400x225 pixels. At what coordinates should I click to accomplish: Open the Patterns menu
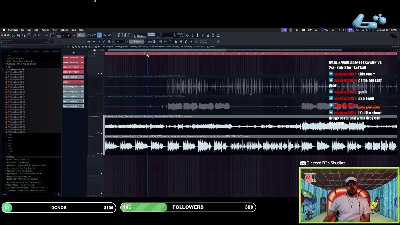[45, 30]
